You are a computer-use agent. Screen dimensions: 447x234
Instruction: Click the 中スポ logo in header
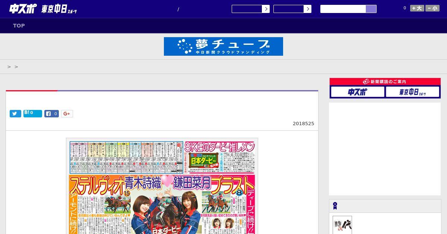coord(23,9)
